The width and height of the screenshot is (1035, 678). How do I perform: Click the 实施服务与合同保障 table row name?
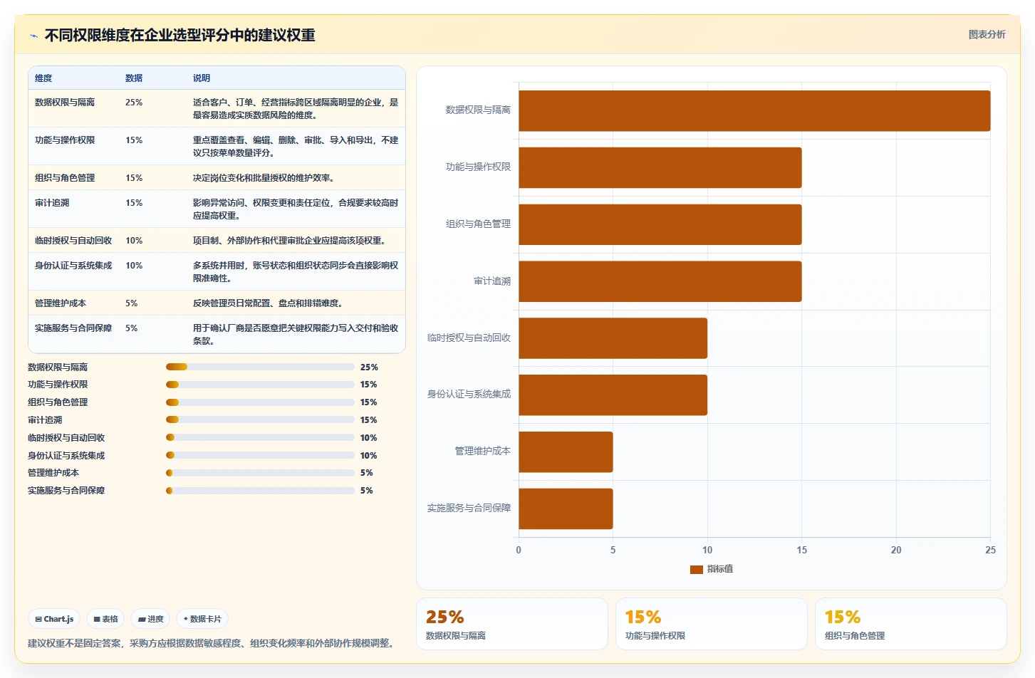pos(73,328)
